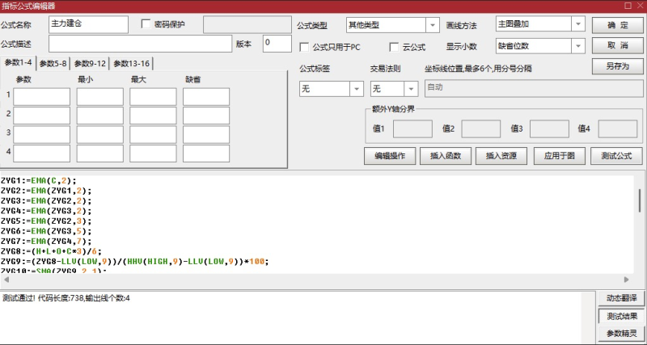Open the 公式标签 dropdown
The image size is (647, 345).
[x=332, y=89]
